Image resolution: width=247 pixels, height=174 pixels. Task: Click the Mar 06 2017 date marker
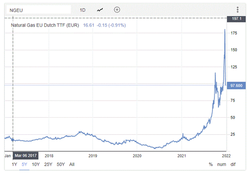tap(26, 155)
